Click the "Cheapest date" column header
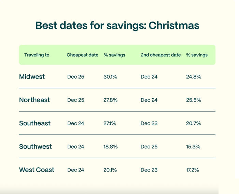This screenshot has width=239, height=194. click(x=82, y=55)
